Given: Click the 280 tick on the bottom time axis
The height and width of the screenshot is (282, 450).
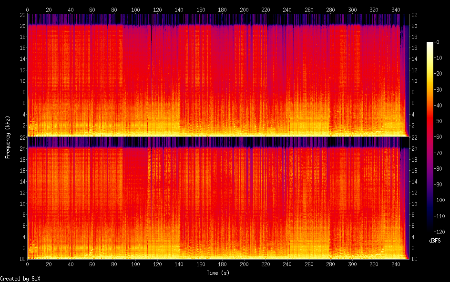Looking at the screenshot, I should tap(331, 265).
